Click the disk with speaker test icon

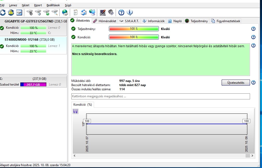[x=30, y=12]
